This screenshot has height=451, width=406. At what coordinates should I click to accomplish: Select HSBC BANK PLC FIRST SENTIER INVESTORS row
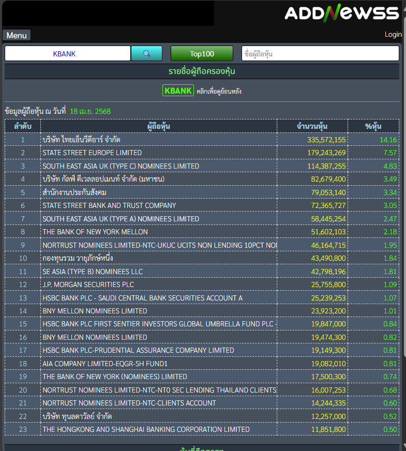[160, 324]
